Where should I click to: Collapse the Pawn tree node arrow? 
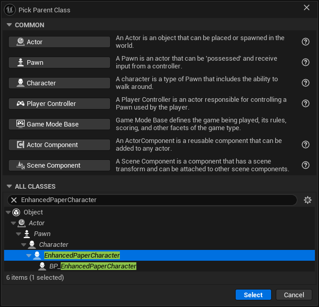click(19, 234)
